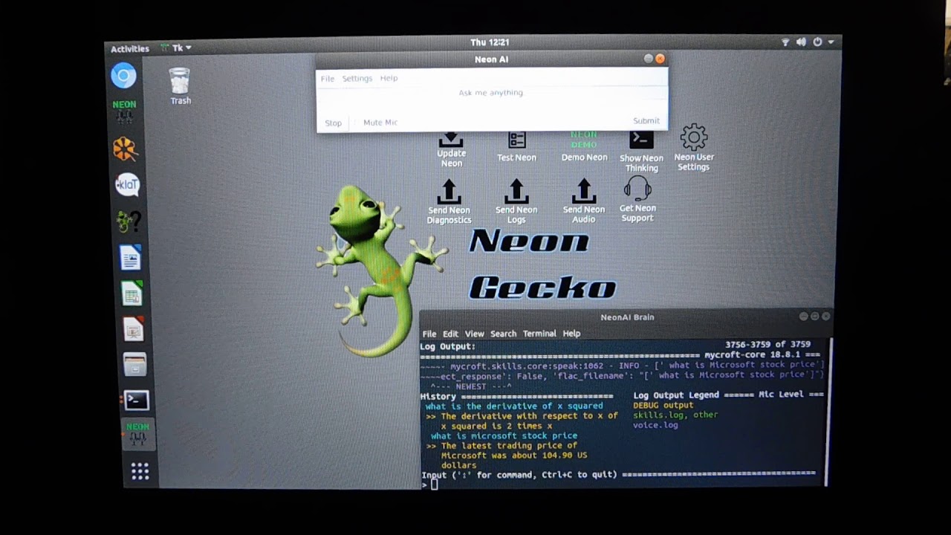Open the Get Neon Support headset icon
This screenshot has width=951, height=535.
637,199
